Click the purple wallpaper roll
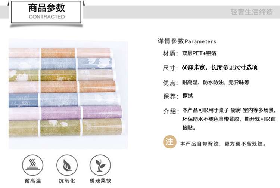The height and width of the screenshot is (188, 280). coord(65,113)
